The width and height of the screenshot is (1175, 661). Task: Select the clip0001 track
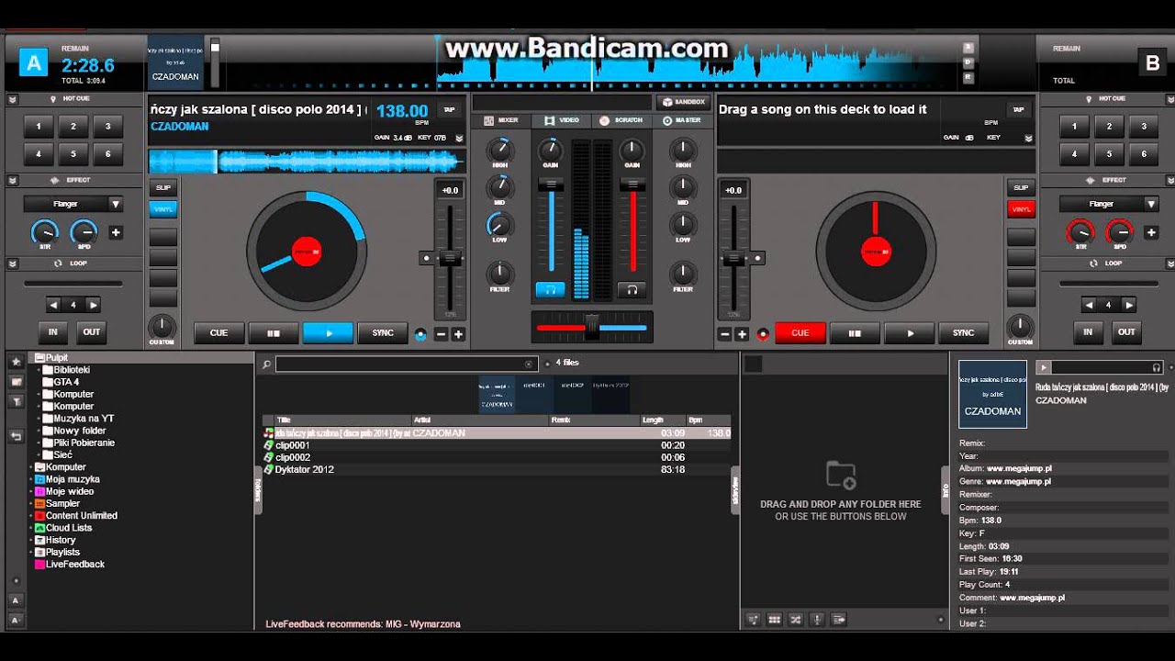(x=497, y=445)
